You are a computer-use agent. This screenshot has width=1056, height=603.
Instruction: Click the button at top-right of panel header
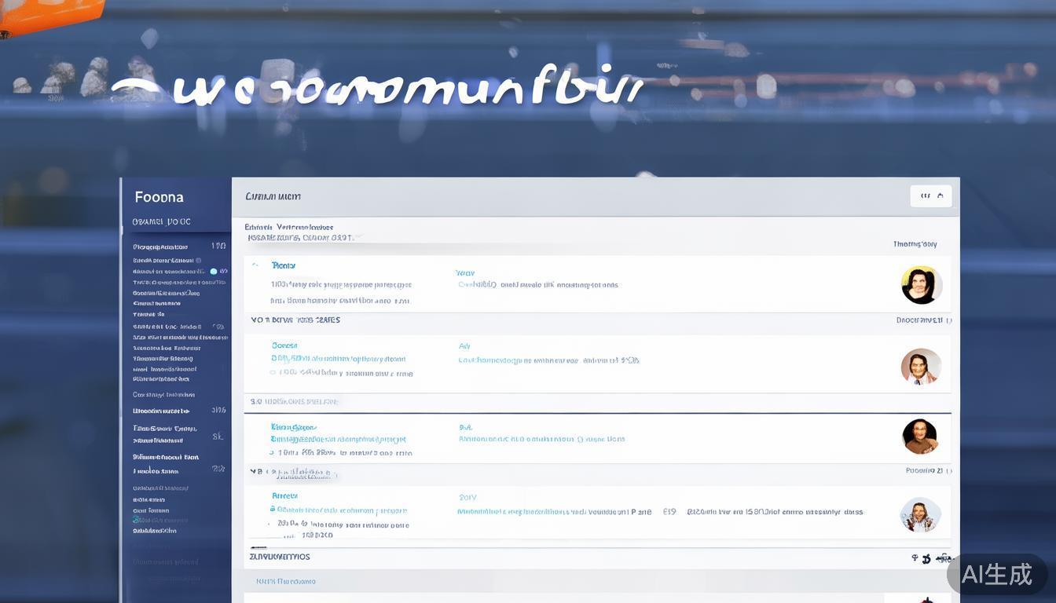click(930, 196)
